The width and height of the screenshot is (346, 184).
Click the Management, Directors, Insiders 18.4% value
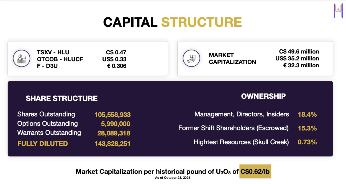click(x=307, y=114)
